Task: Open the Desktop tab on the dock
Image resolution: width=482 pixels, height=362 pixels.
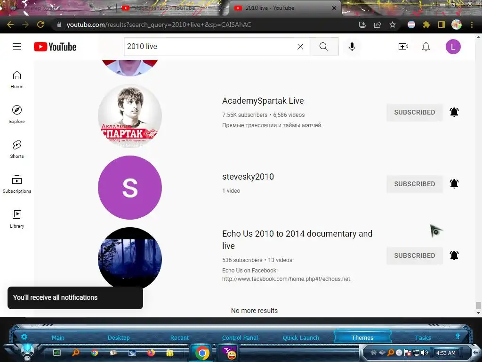Action: tap(119, 337)
